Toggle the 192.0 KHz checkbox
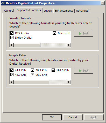This screenshot has height=123, width=106. 53,70
